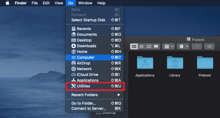
Task: Select the Preboot folder icon
Action: (x=205, y=63)
